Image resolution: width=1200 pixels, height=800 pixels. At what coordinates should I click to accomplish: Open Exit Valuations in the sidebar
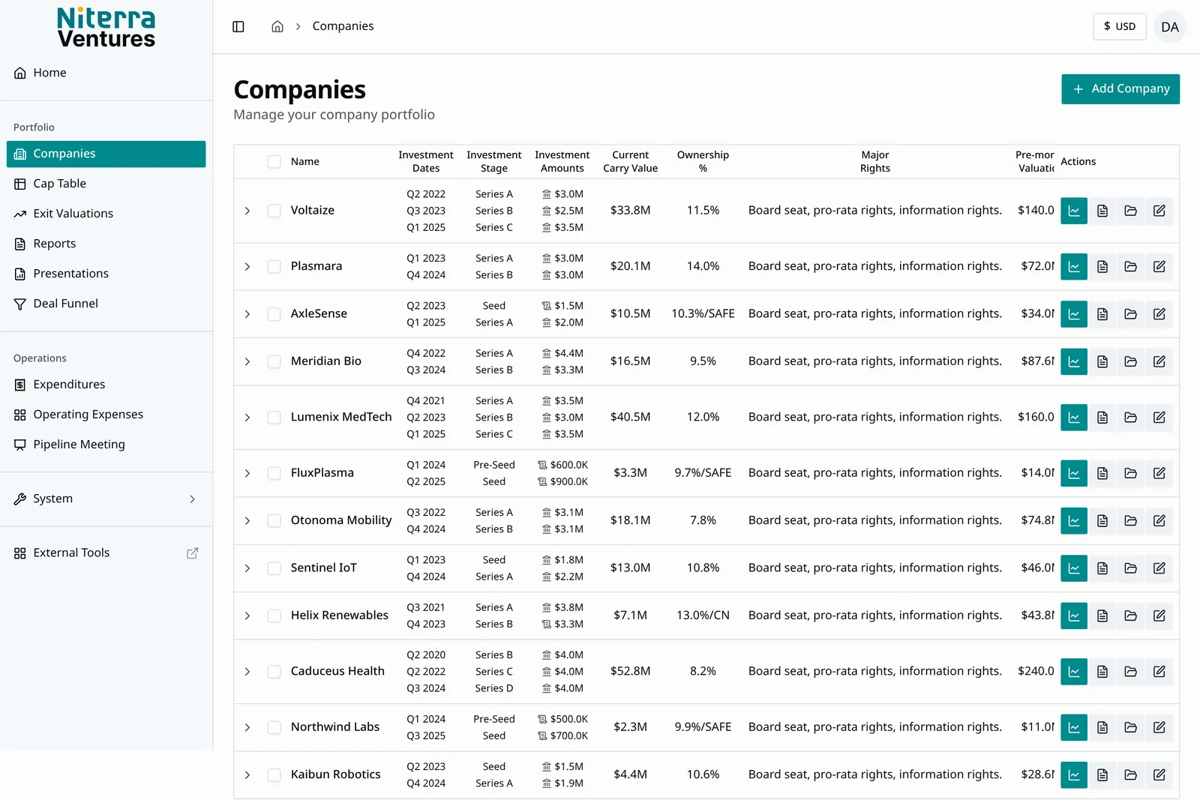point(106,214)
